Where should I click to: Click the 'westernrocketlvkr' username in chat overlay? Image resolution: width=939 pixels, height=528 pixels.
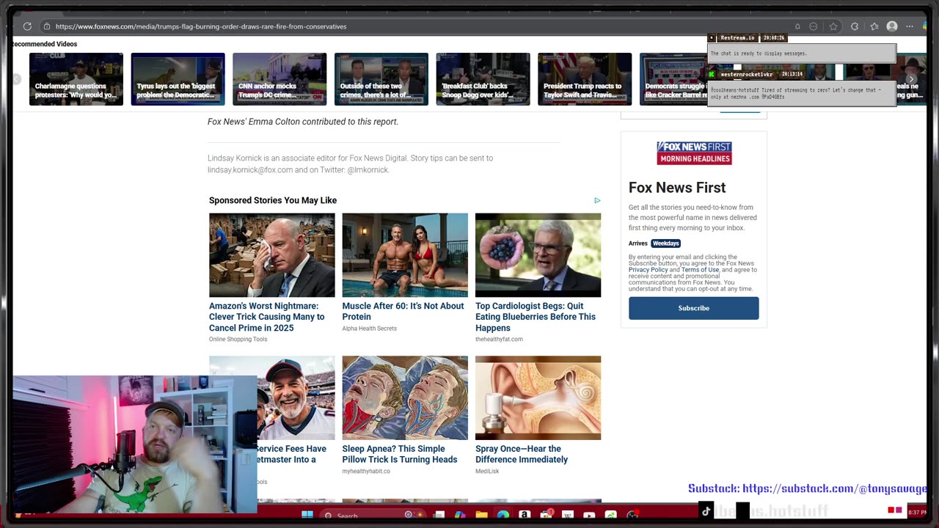coord(746,74)
